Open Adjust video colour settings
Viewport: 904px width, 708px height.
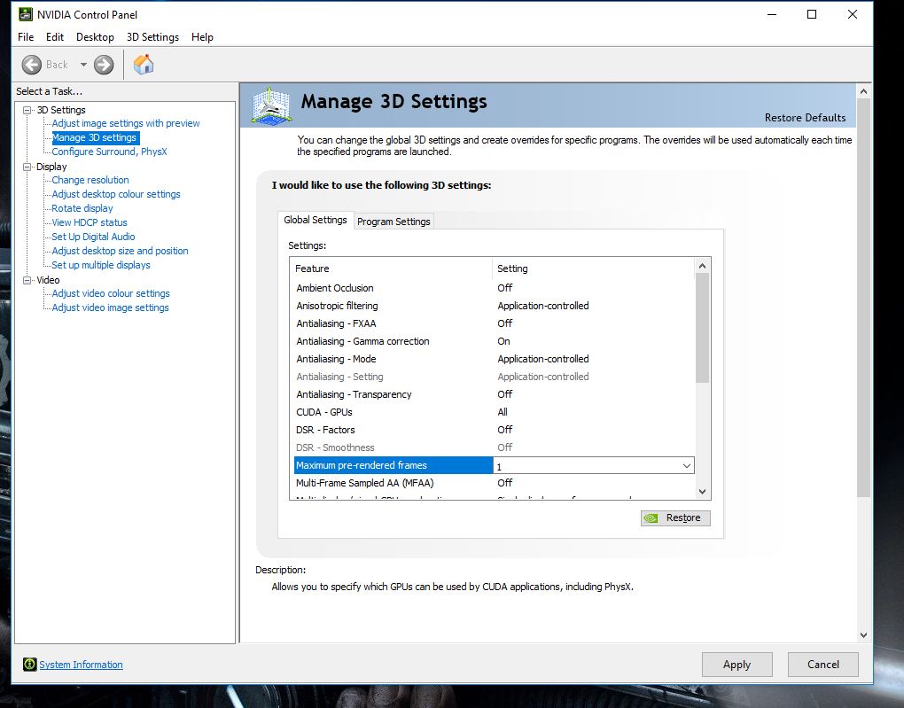pyautogui.click(x=111, y=293)
